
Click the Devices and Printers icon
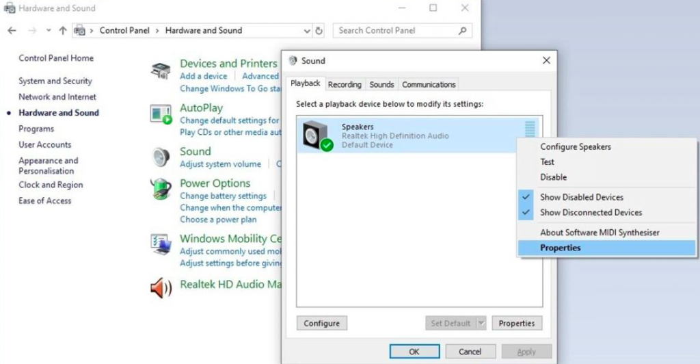(x=161, y=70)
